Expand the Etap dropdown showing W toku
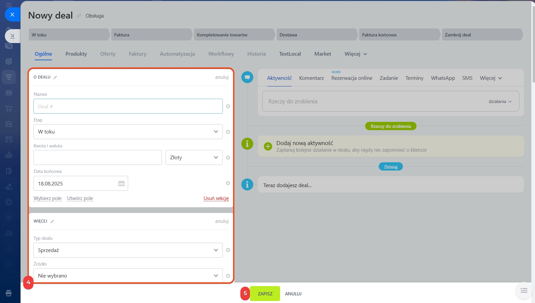Image resolution: width=535 pixels, height=303 pixels. click(128, 132)
